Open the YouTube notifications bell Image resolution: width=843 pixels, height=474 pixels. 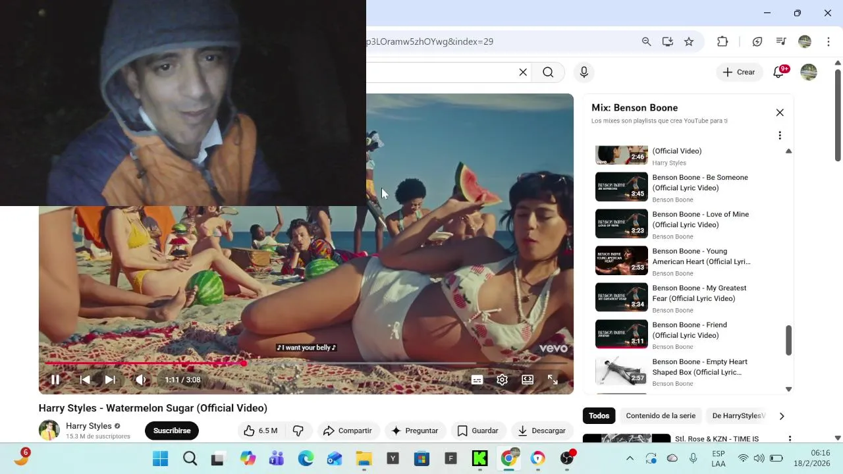(x=779, y=72)
